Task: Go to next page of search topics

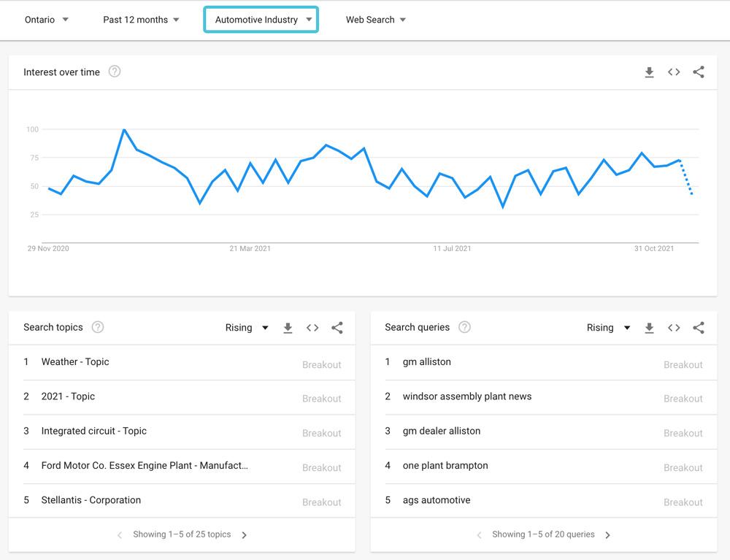Action: coord(245,535)
